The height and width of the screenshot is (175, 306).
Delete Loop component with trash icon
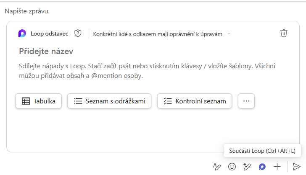(284, 33)
